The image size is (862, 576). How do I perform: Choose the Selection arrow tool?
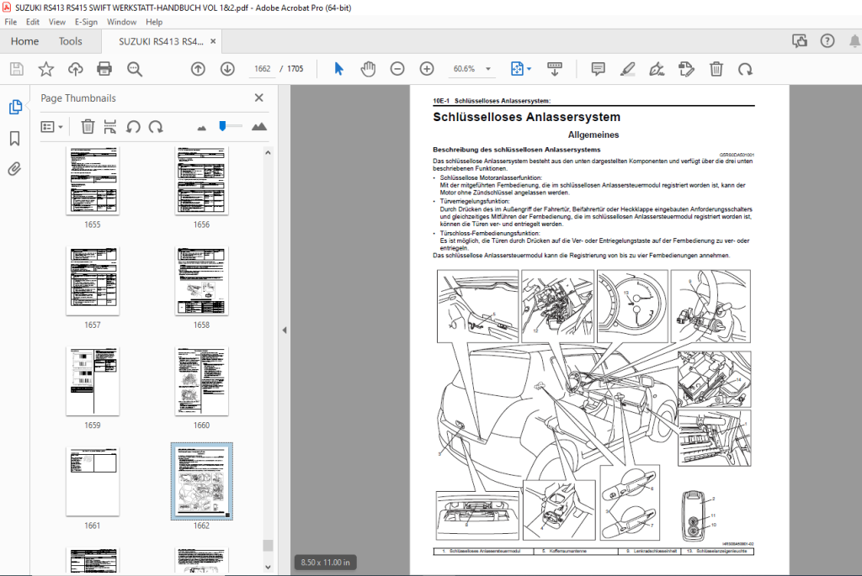pyautogui.click(x=338, y=69)
